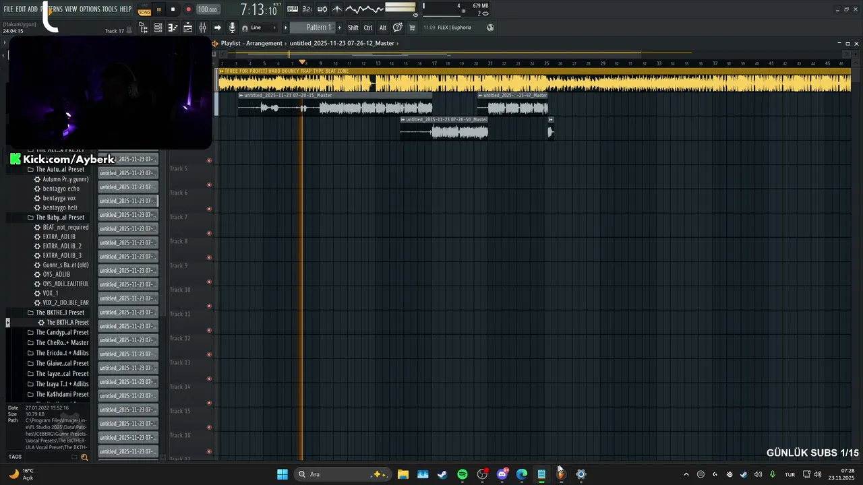
Task: Open the Pattern 1 dropdown
Action: coord(312,28)
